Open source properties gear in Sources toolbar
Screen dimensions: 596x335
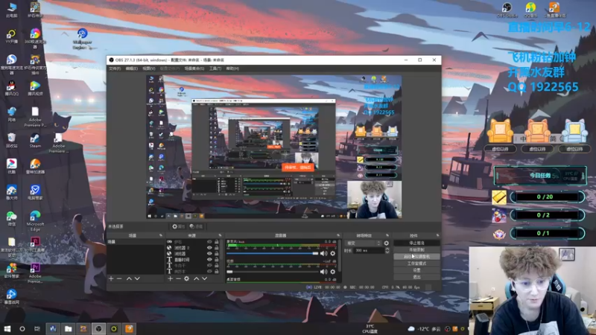click(x=187, y=278)
